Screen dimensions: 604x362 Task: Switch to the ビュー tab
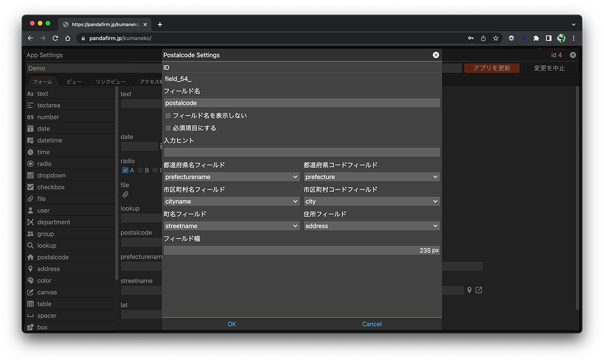[x=74, y=82]
